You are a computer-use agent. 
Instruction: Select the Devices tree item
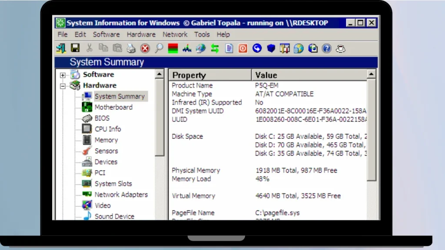(106, 162)
